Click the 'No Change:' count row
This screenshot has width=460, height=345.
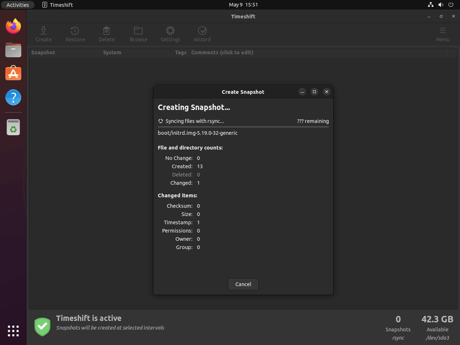click(x=183, y=158)
